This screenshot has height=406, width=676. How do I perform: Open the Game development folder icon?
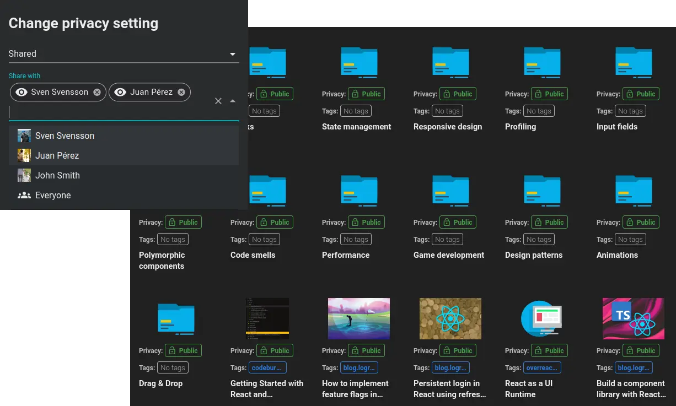point(450,190)
